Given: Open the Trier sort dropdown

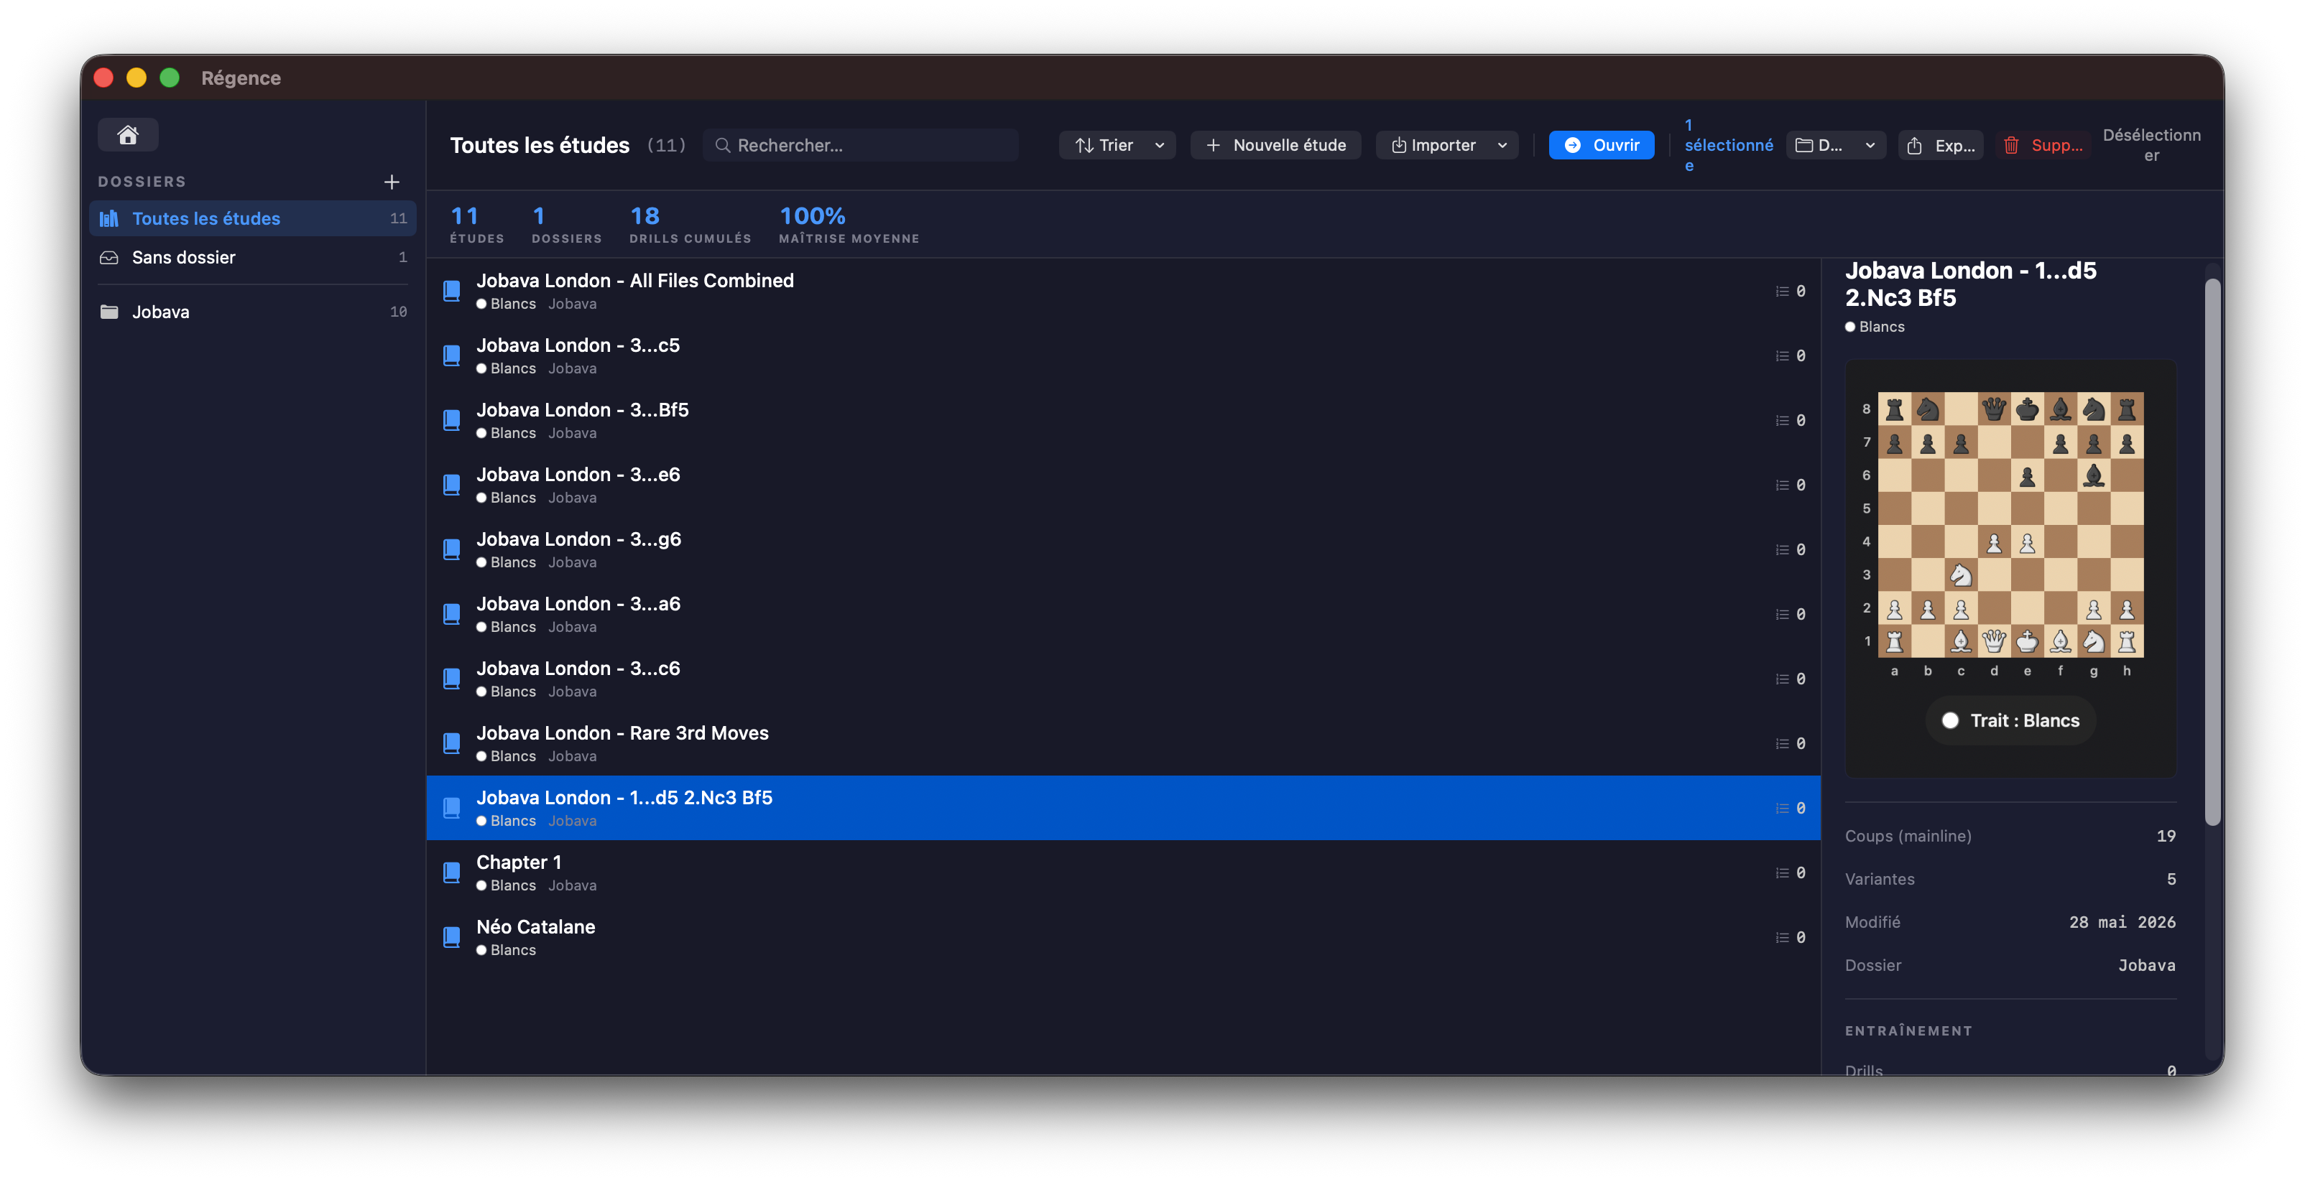Looking at the screenshot, I should [x=1117, y=145].
